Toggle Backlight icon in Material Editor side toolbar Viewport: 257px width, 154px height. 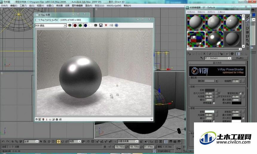click(x=247, y=21)
